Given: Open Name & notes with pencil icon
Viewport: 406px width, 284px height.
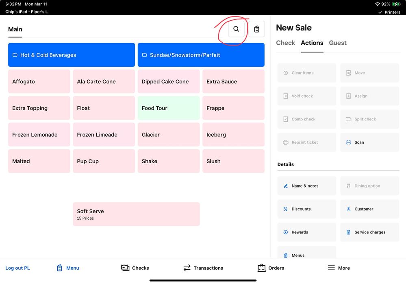Looking at the screenshot, I should tap(306, 186).
